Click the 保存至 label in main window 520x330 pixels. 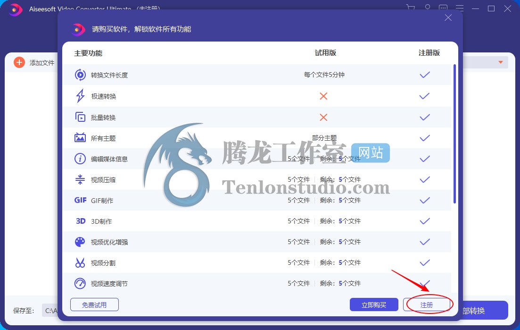click(24, 311)
